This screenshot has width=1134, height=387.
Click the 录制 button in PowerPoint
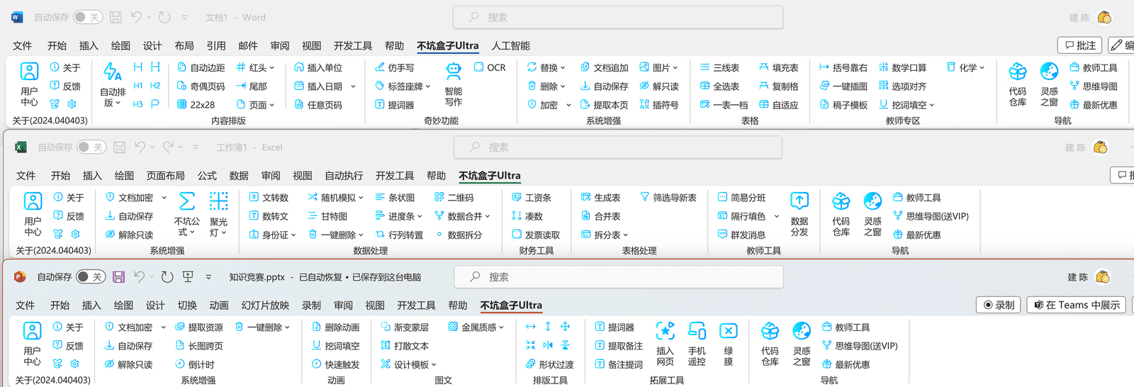click(999, 305)
